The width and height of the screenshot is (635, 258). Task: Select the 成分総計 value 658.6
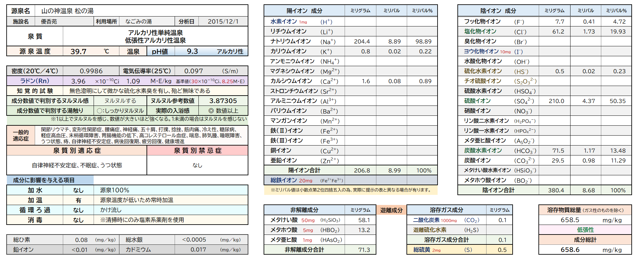(570, 250)
